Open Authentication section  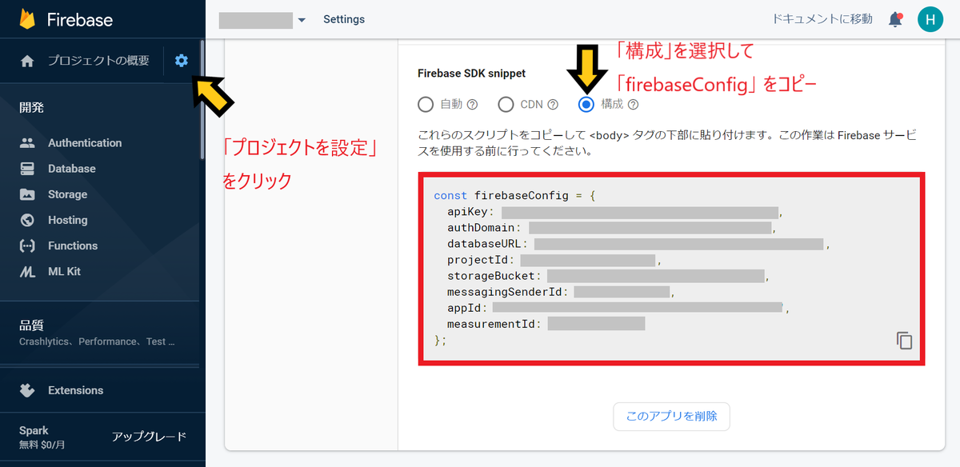coord(85,143)
